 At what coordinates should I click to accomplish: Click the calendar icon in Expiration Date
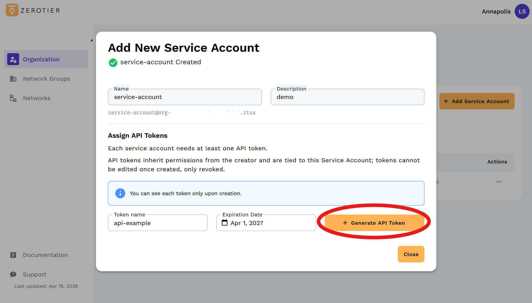[225, 223]
